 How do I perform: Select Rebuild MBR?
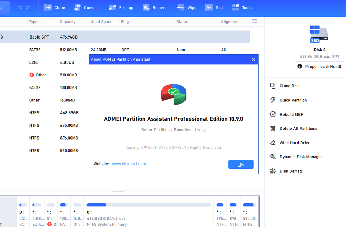(x=287, y=114)
